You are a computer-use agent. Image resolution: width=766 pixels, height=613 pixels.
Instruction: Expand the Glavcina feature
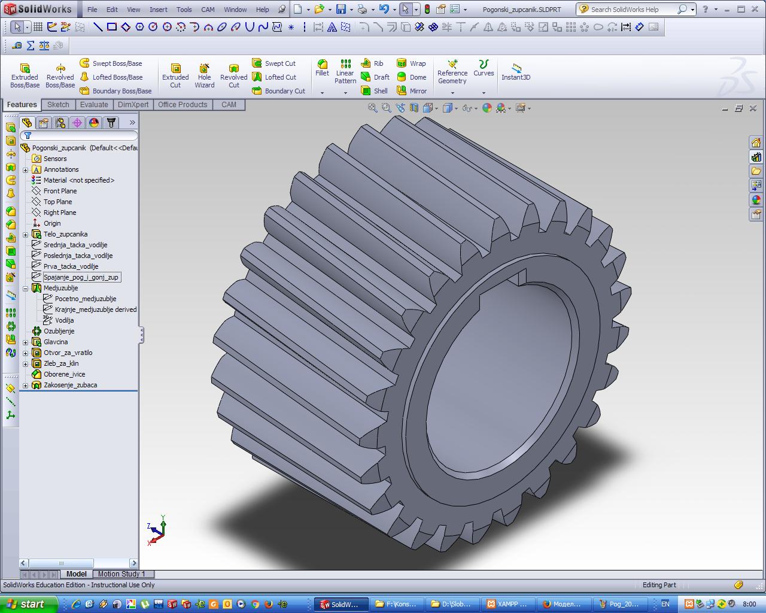click(x=26, y=342)
